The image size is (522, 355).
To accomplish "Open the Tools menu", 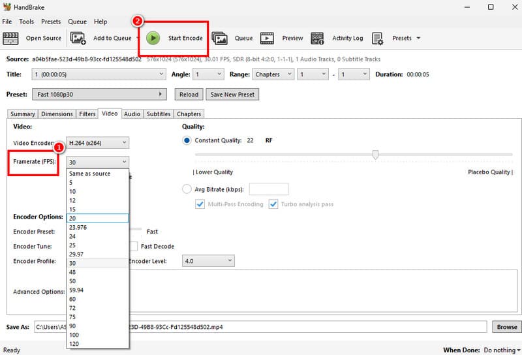I will coord(26,22).
